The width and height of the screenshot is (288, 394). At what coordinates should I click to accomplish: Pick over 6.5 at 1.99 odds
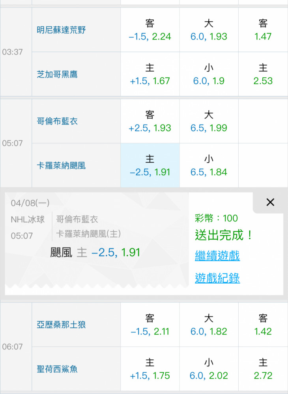pos(209,121)
